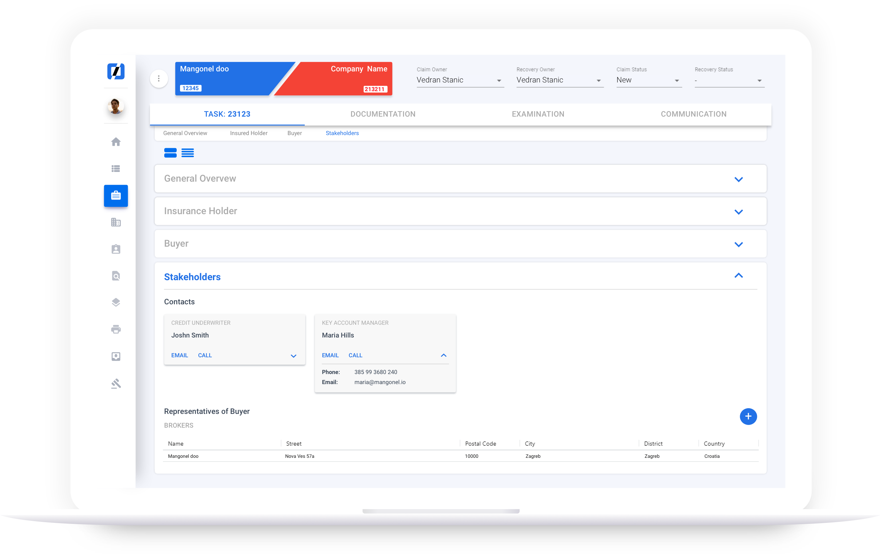Click the Maria Hills contact name
This screenshot has width=881, height=554.
coord(338,335)
